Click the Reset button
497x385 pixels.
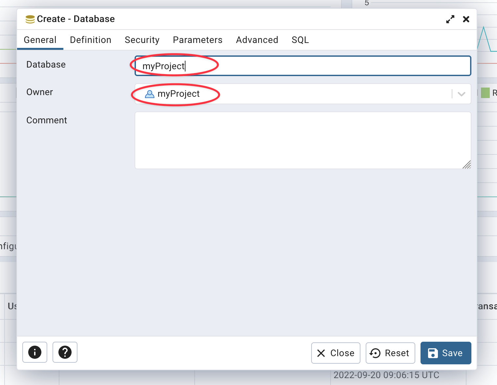(390, 353)
